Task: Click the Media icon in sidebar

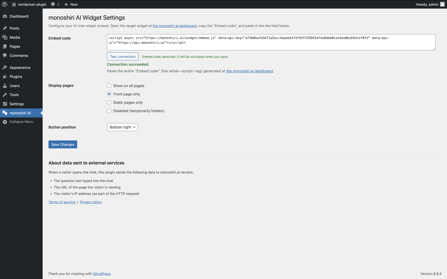Action: tap(5, 37)
